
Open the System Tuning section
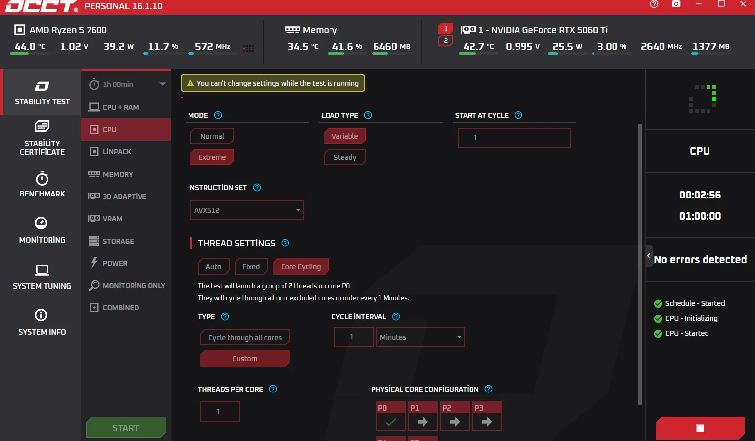(42, 276)
